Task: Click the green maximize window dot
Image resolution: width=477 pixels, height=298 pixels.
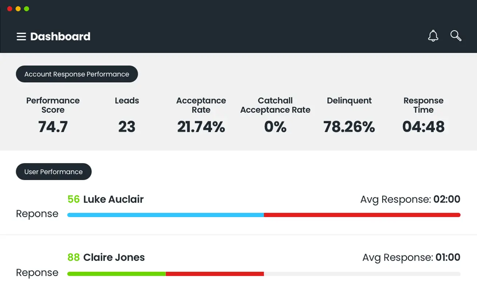Action: coord(27,9)
